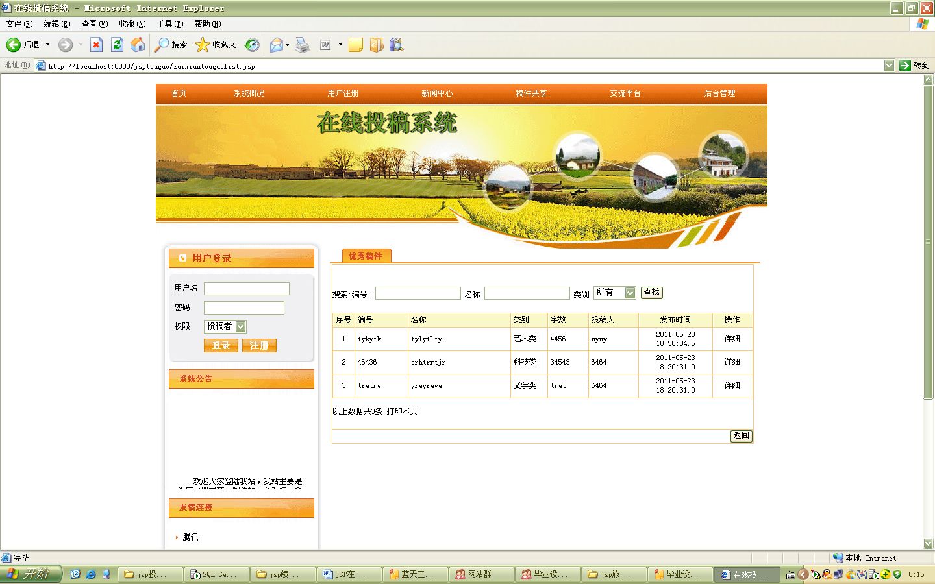Open the mail button dropdown arrow
The height and width of the screenshot is (584, 935).
287,45
